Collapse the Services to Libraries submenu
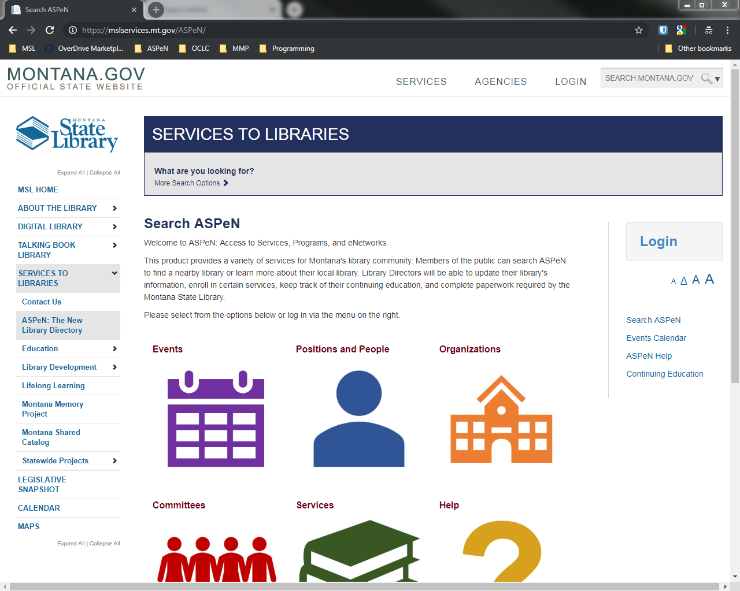This screenshot has height=591, width=740. click(115, 273)
